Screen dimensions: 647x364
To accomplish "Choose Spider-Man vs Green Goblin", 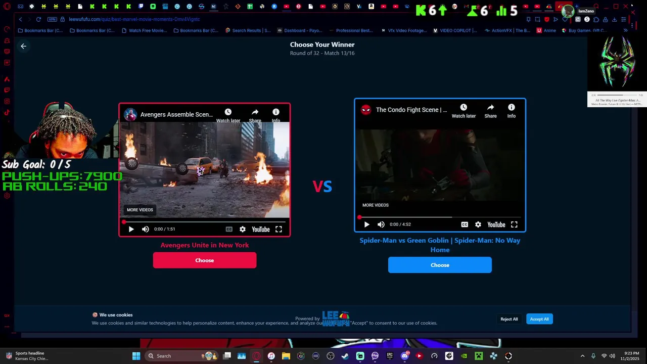I will click(440, 265).
